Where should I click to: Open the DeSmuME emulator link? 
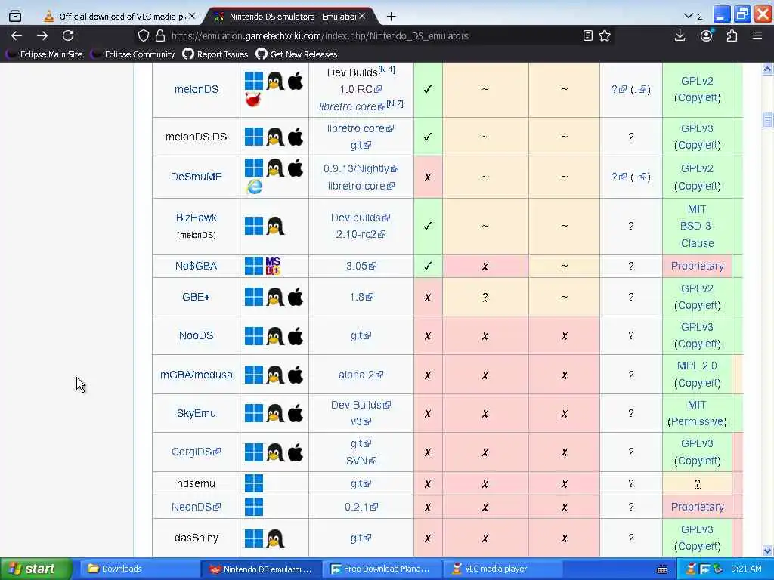pyautogui.click(x=197, y=177)
